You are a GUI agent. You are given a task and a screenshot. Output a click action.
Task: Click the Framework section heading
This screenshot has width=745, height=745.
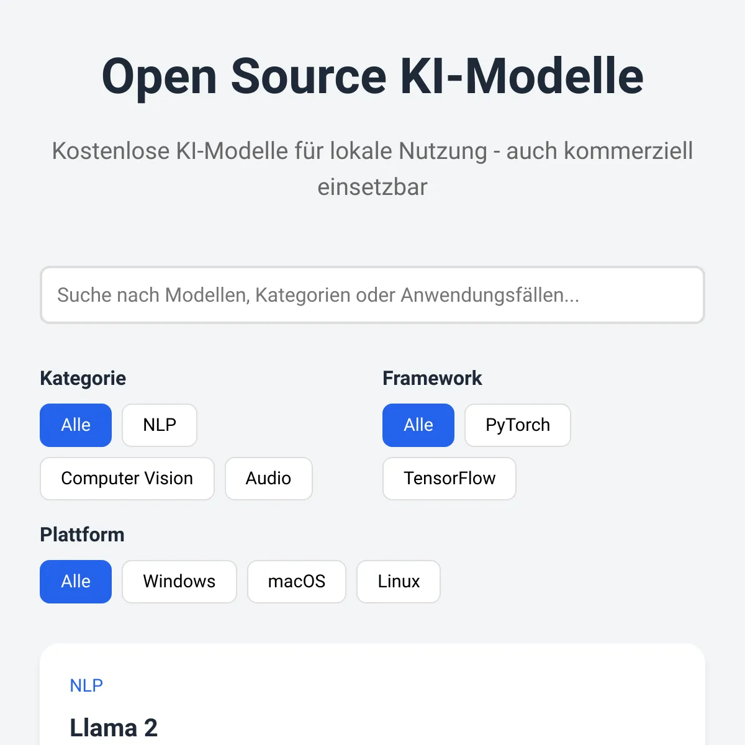432,378
